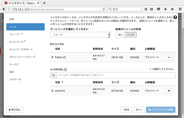
Task: Open the help question mark icon
Action: pyautogui.click(x=175, y=17)
